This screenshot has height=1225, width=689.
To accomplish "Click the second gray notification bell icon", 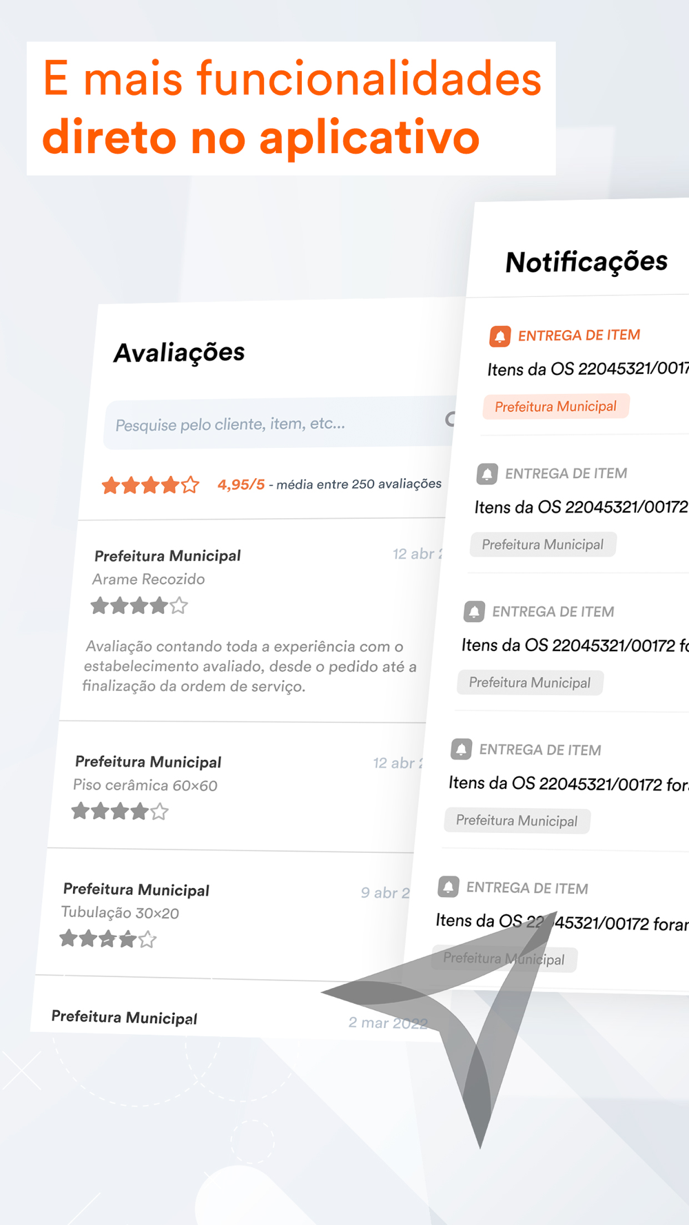I will [x=474, y=612].
